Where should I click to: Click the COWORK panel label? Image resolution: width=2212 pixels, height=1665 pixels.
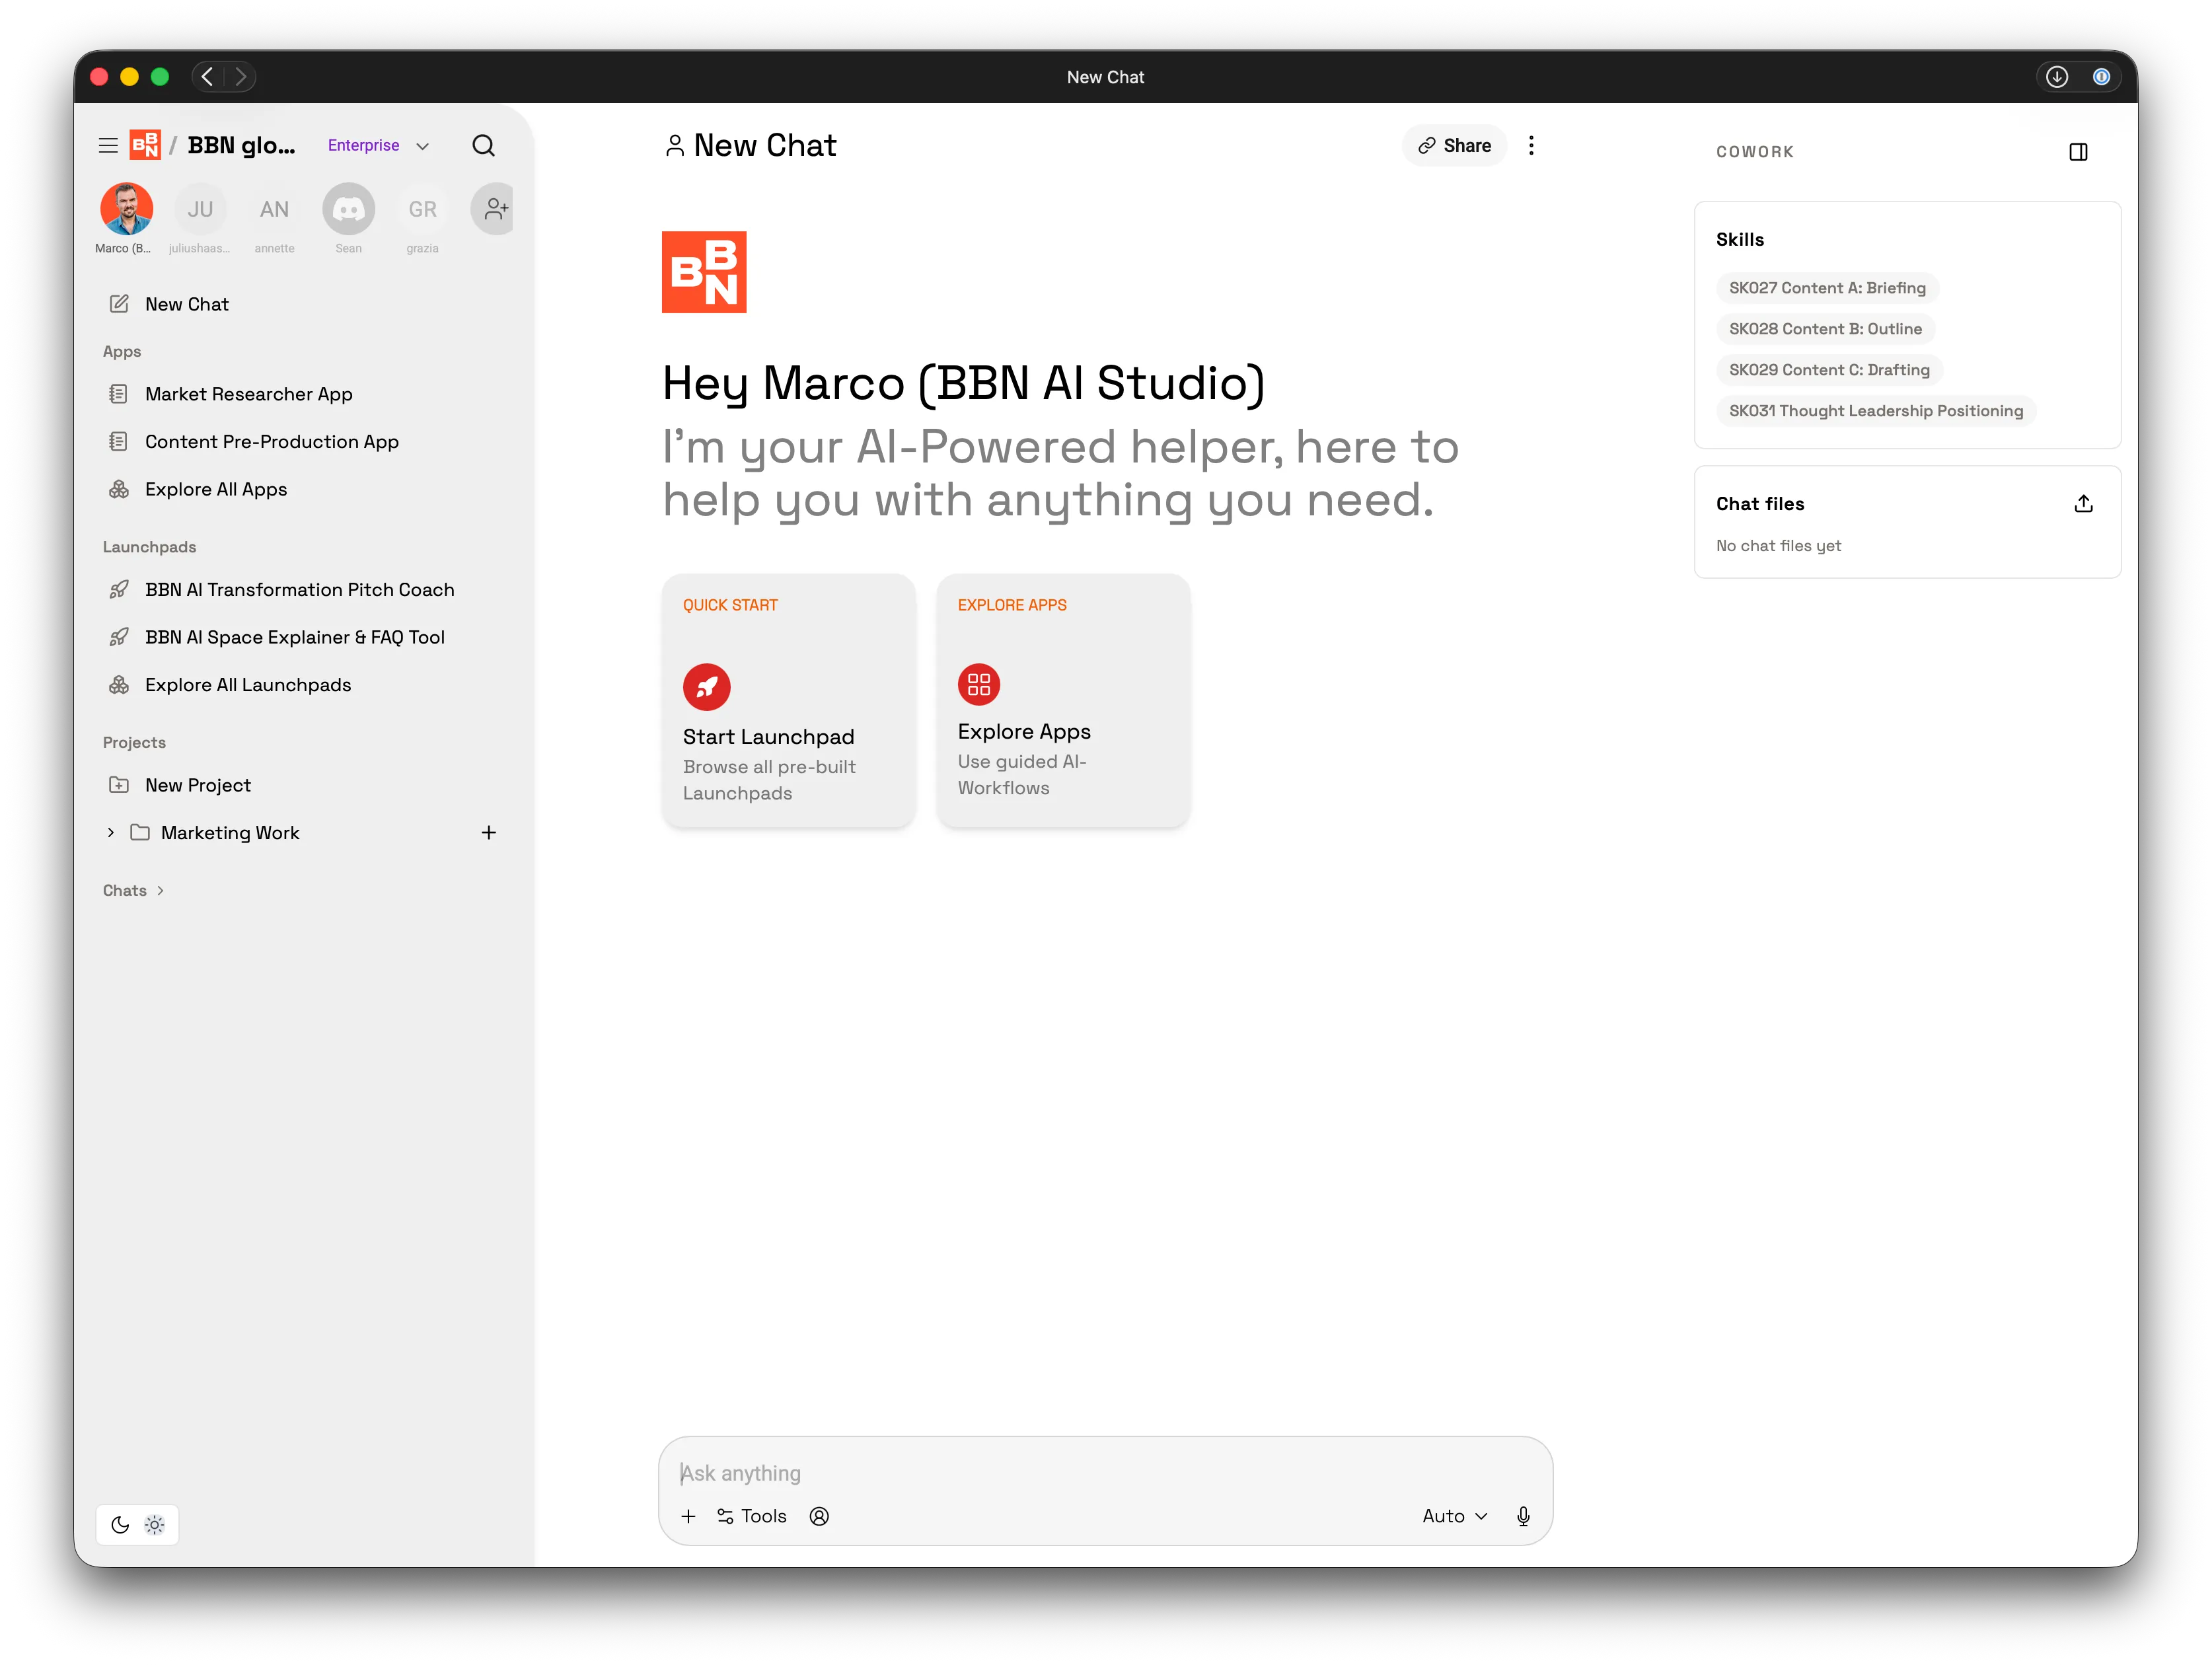coord(1755,152)
